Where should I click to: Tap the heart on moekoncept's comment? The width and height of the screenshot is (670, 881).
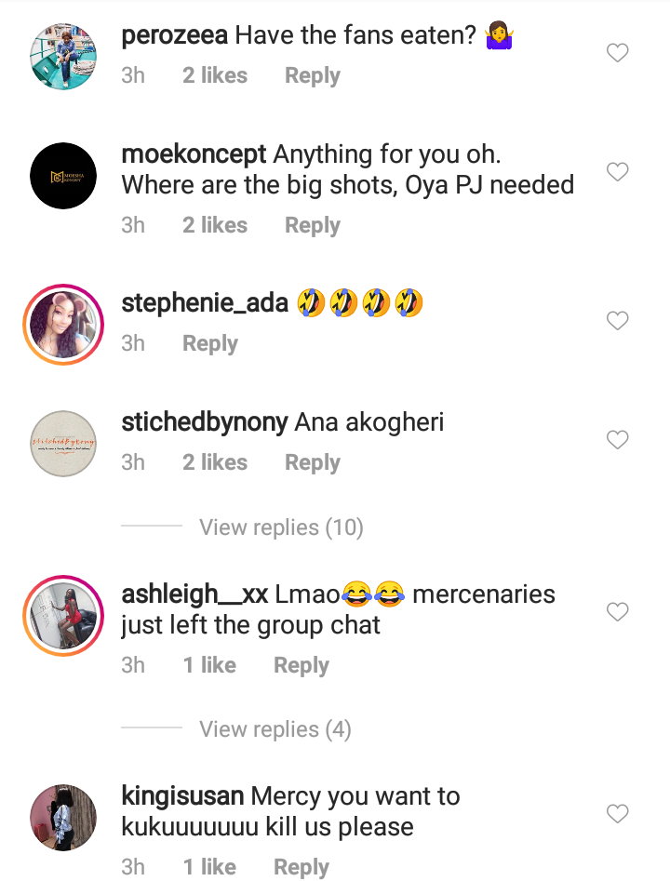[617, 172]
